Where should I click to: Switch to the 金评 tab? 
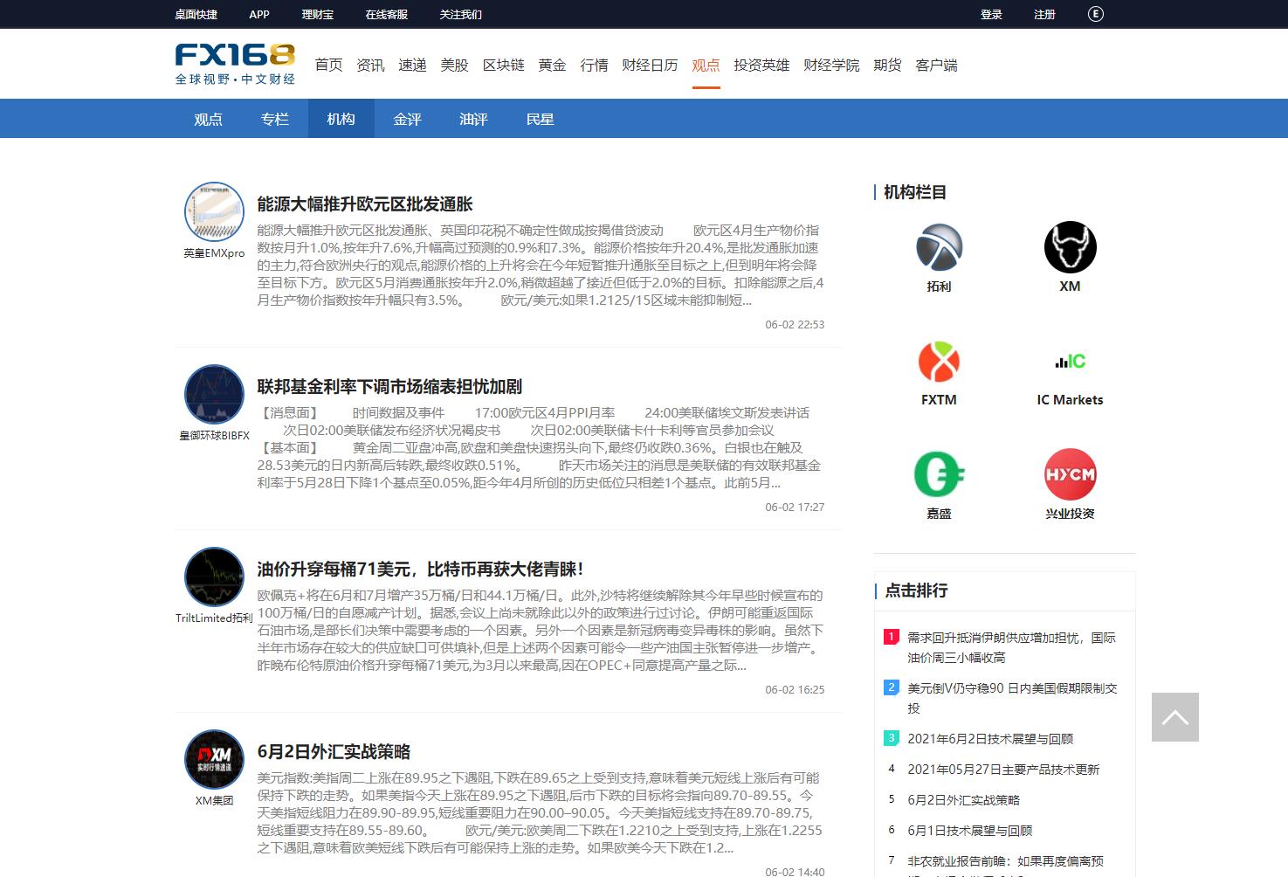(x=407, y=119)
